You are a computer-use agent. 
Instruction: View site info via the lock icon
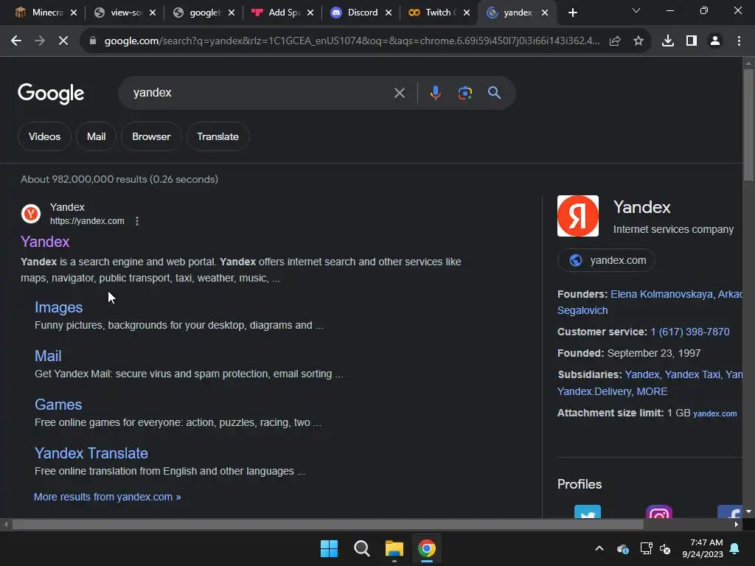click(x=93, y=41)
